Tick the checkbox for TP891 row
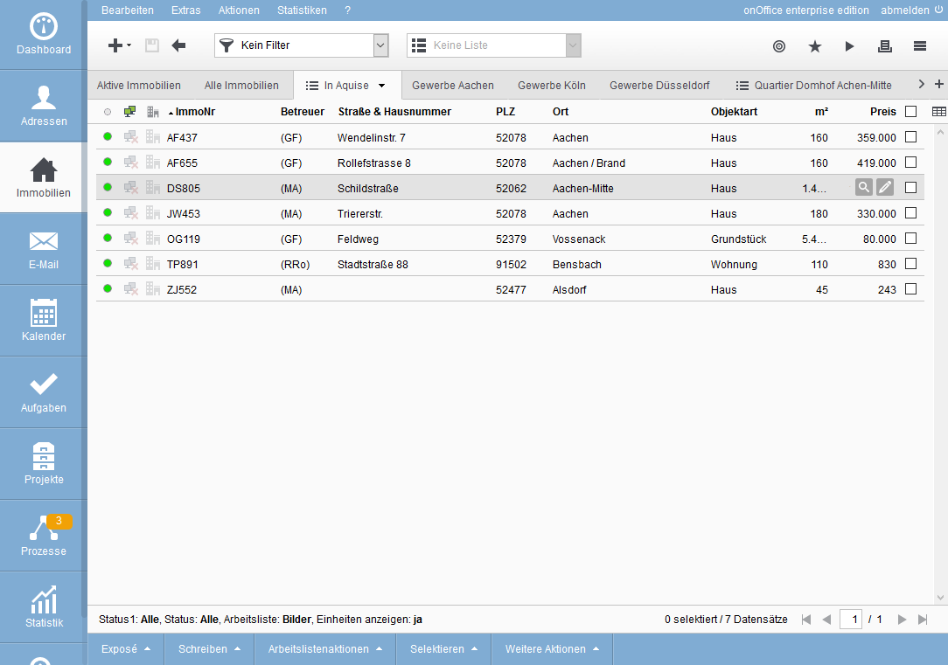 point(911,264)
